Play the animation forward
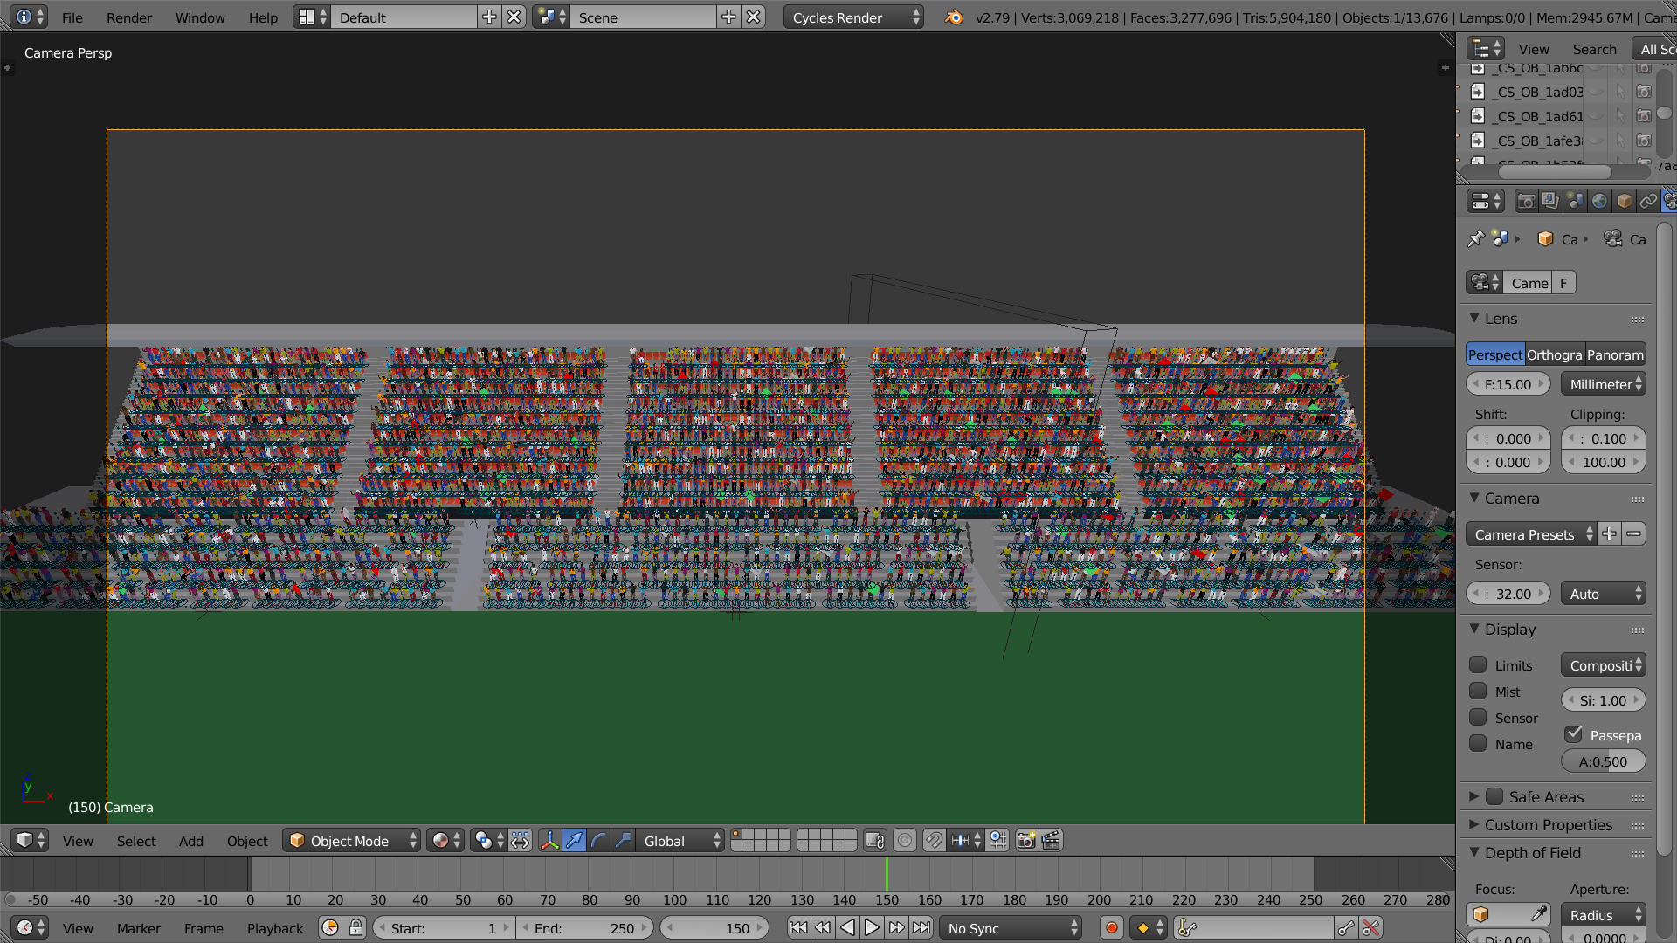Viewport: 1677px width, 943px height. [872, 928]
